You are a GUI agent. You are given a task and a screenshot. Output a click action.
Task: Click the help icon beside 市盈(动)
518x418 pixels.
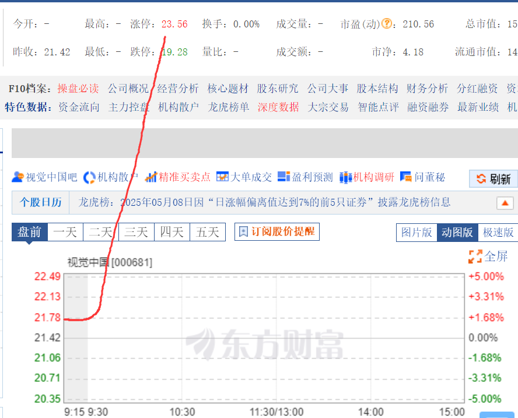pos(387,23)
